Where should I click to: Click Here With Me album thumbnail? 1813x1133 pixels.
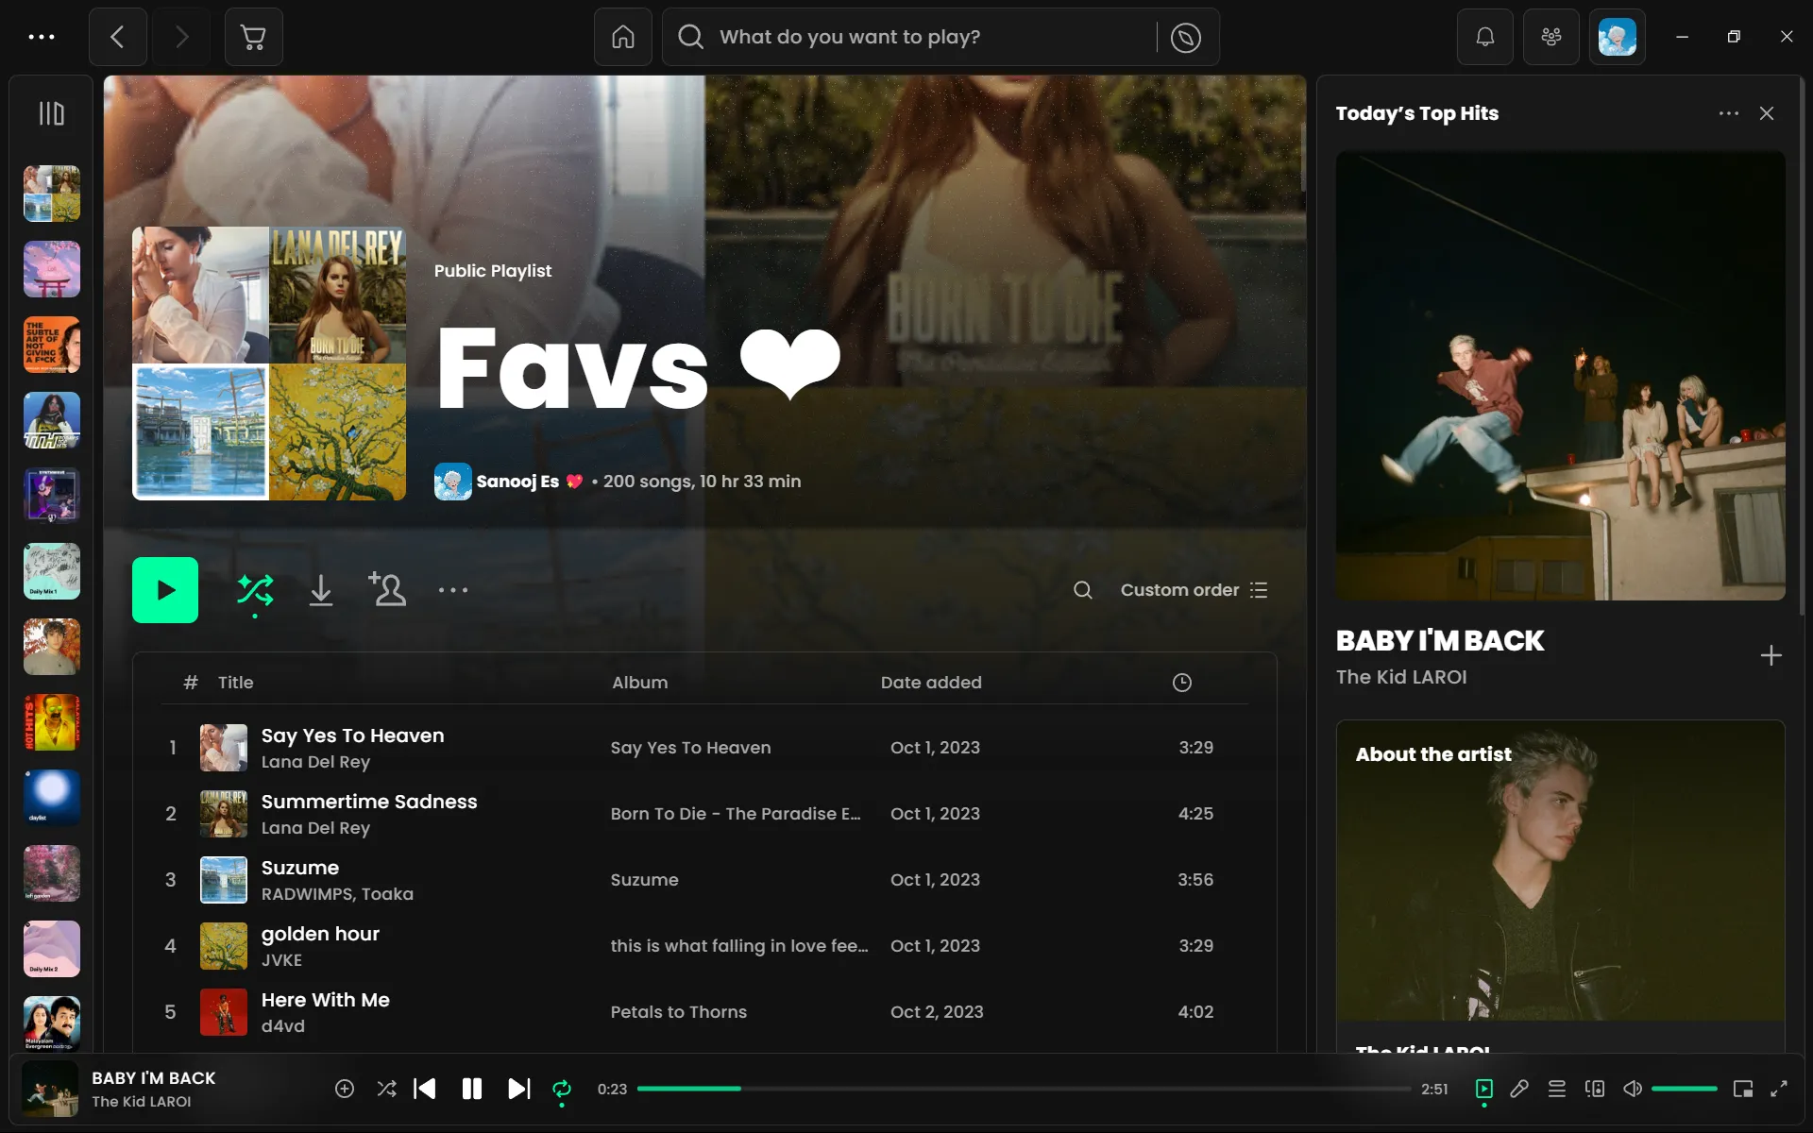[x=224, y=1012]
